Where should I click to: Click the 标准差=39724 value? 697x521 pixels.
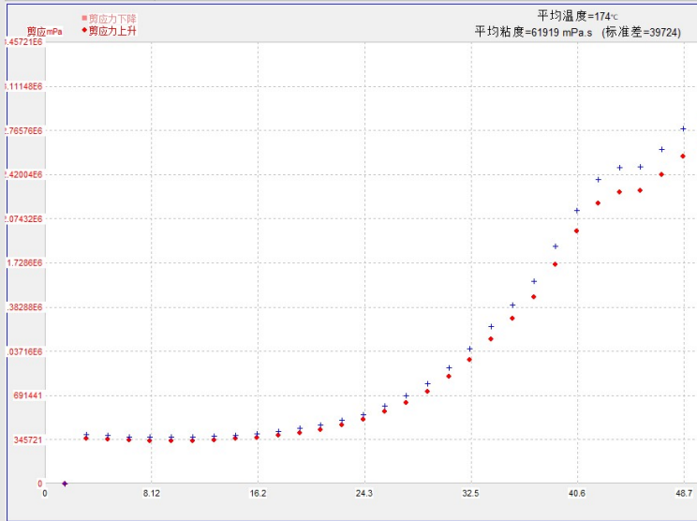click(x=650, y=32)
